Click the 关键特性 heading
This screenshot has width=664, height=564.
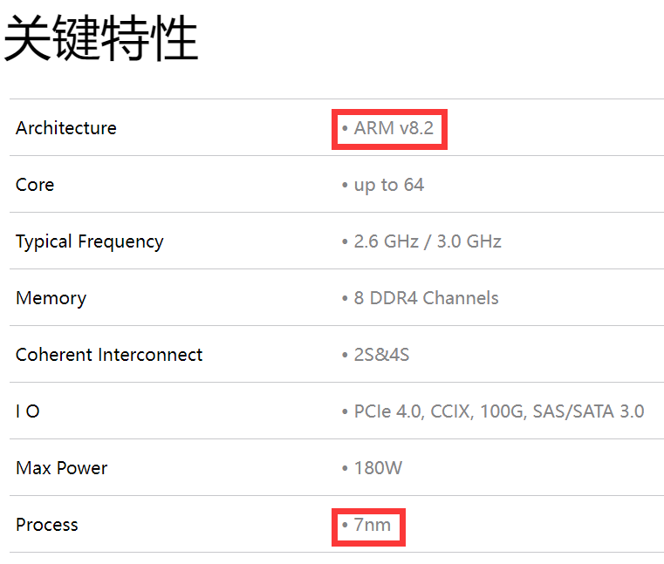pyautogui.click(x=101, y=39)
